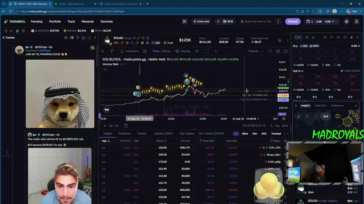Select SOL as buy currency
Viewport: 364px width, 204px height.
pyautogui.click(x=304, y=46)
